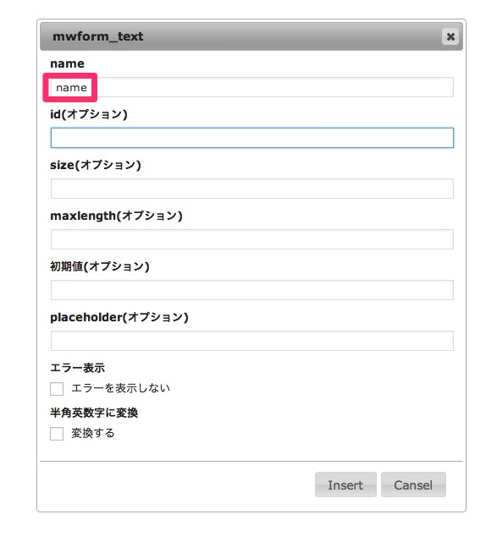Click the 変換する label text
This screenshot has width=497, height=542.
[93, 433]
